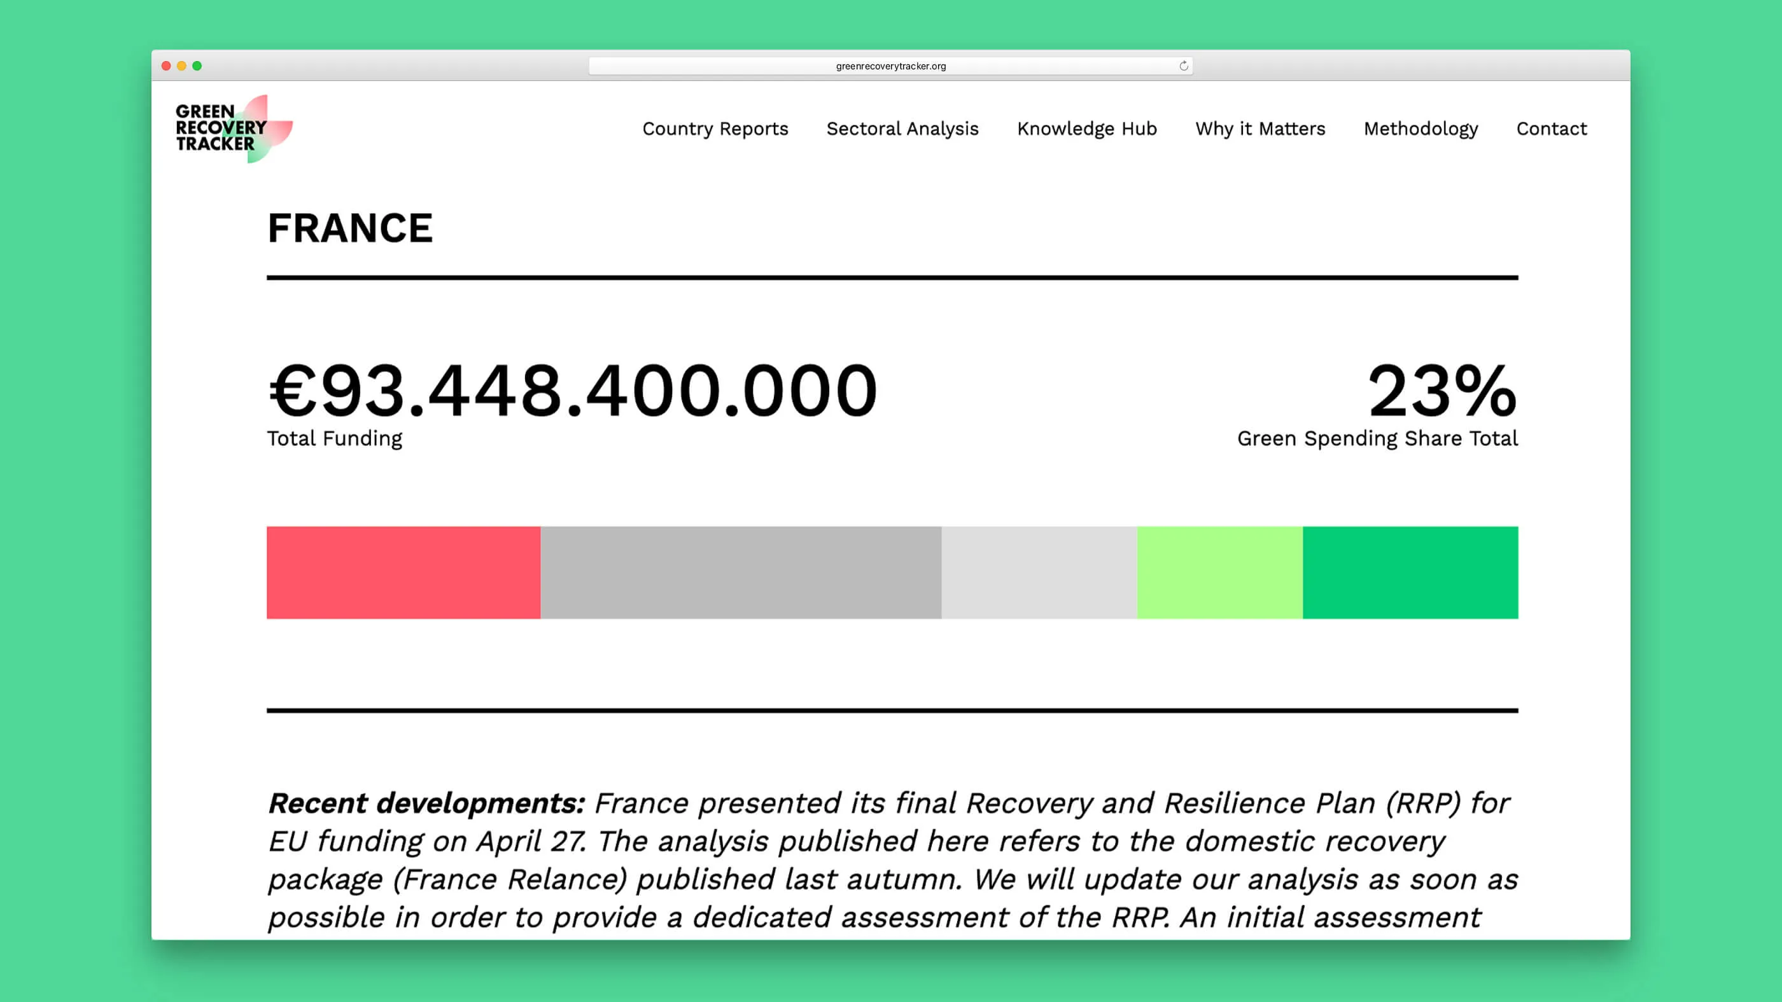Open the Knowledge Hub page

coord(1087,129)
